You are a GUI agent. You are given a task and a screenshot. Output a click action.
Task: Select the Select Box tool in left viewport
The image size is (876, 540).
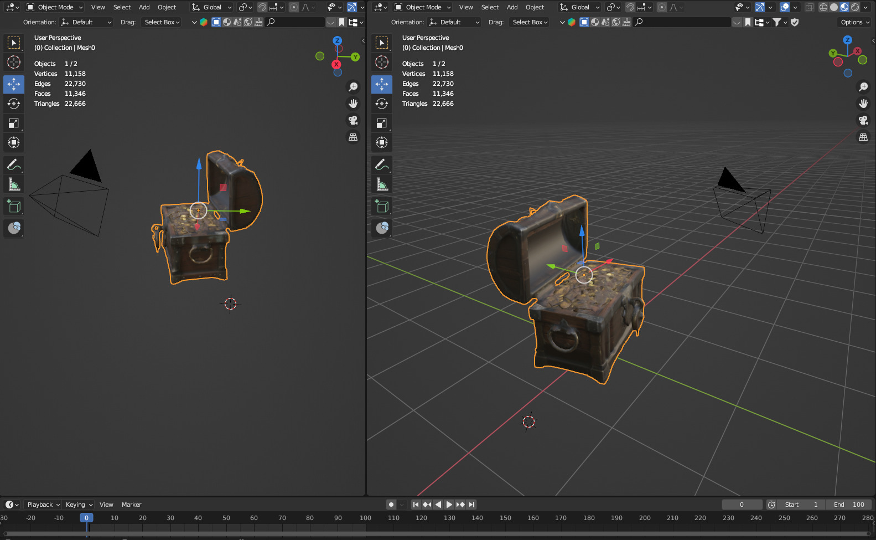(x=14, y=43)
